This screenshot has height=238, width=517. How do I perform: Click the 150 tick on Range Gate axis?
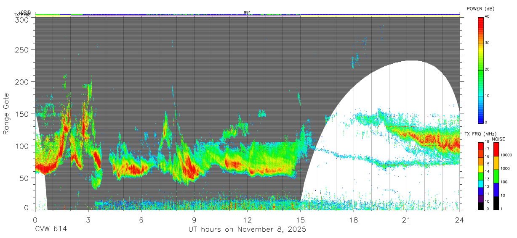[x=22, y=114]
